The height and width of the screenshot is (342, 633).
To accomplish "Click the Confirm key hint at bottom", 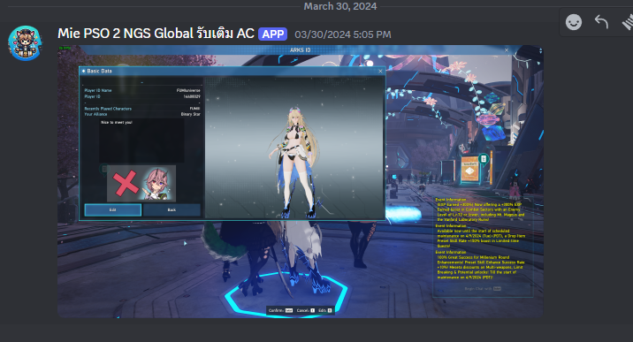I will pyautogui.click(x=280, y=310).
